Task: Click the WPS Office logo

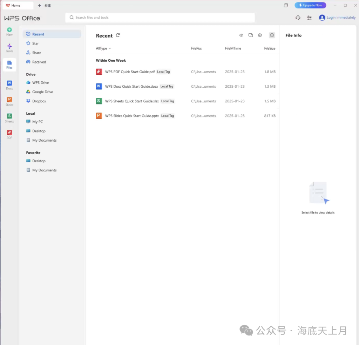Action: click(22, 18)
